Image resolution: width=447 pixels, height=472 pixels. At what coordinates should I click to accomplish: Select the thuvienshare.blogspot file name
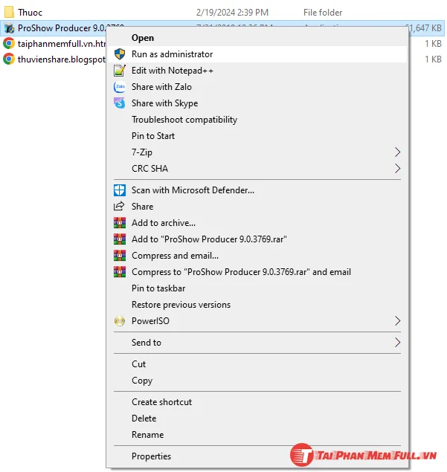(x=62, y=59)
